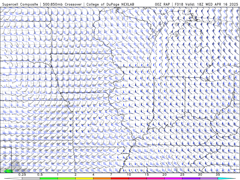240x180 pixels.
Task: Click the '10' colorbar value label
Action: click(129, 175)
